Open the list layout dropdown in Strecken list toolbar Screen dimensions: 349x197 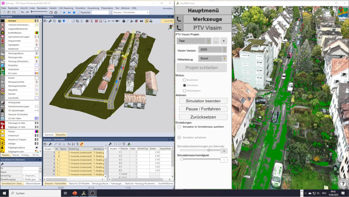pyautogui.click(x=46, y=144)
